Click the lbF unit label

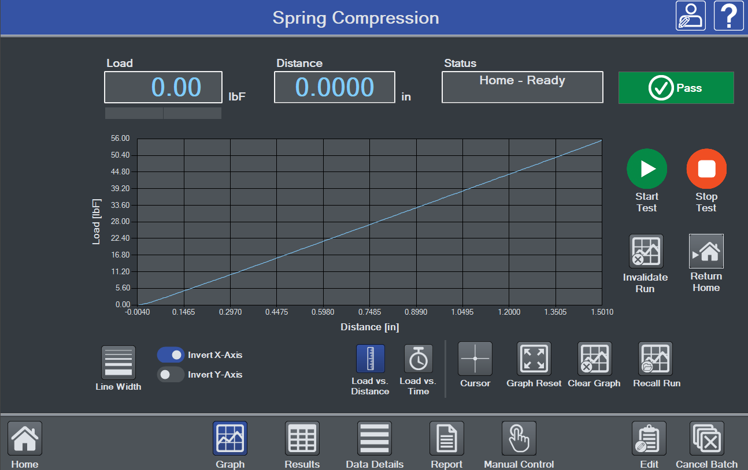(237, 96)
